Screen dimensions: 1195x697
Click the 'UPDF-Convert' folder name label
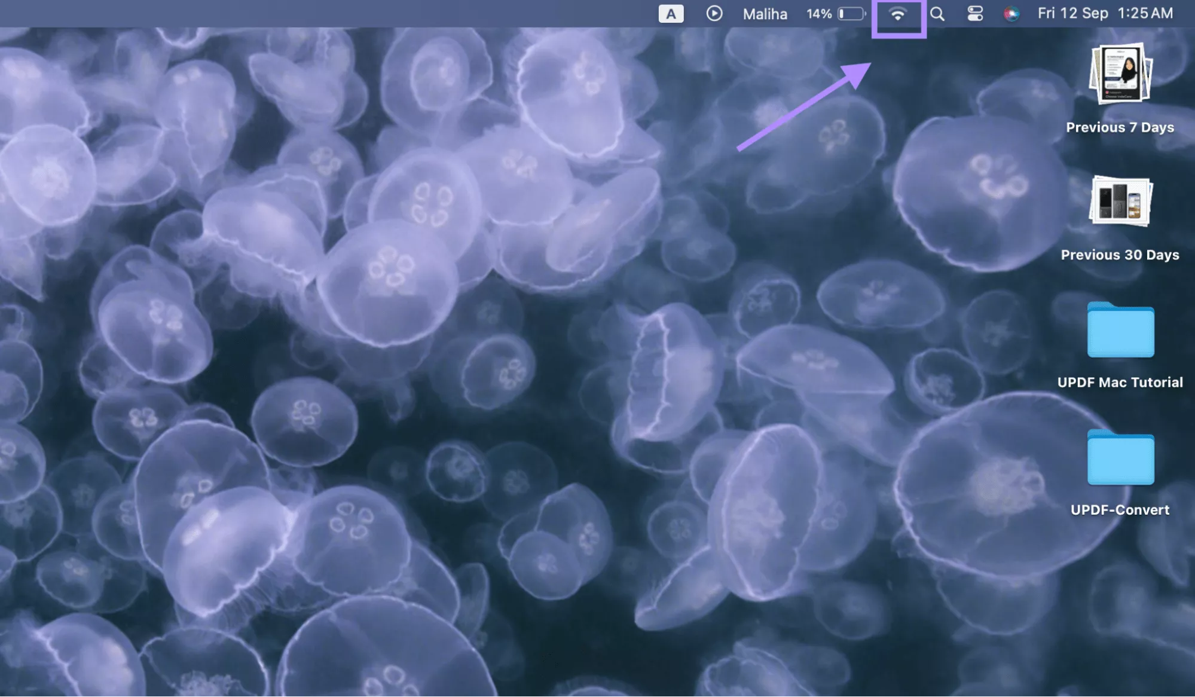tap(1120, 510)
